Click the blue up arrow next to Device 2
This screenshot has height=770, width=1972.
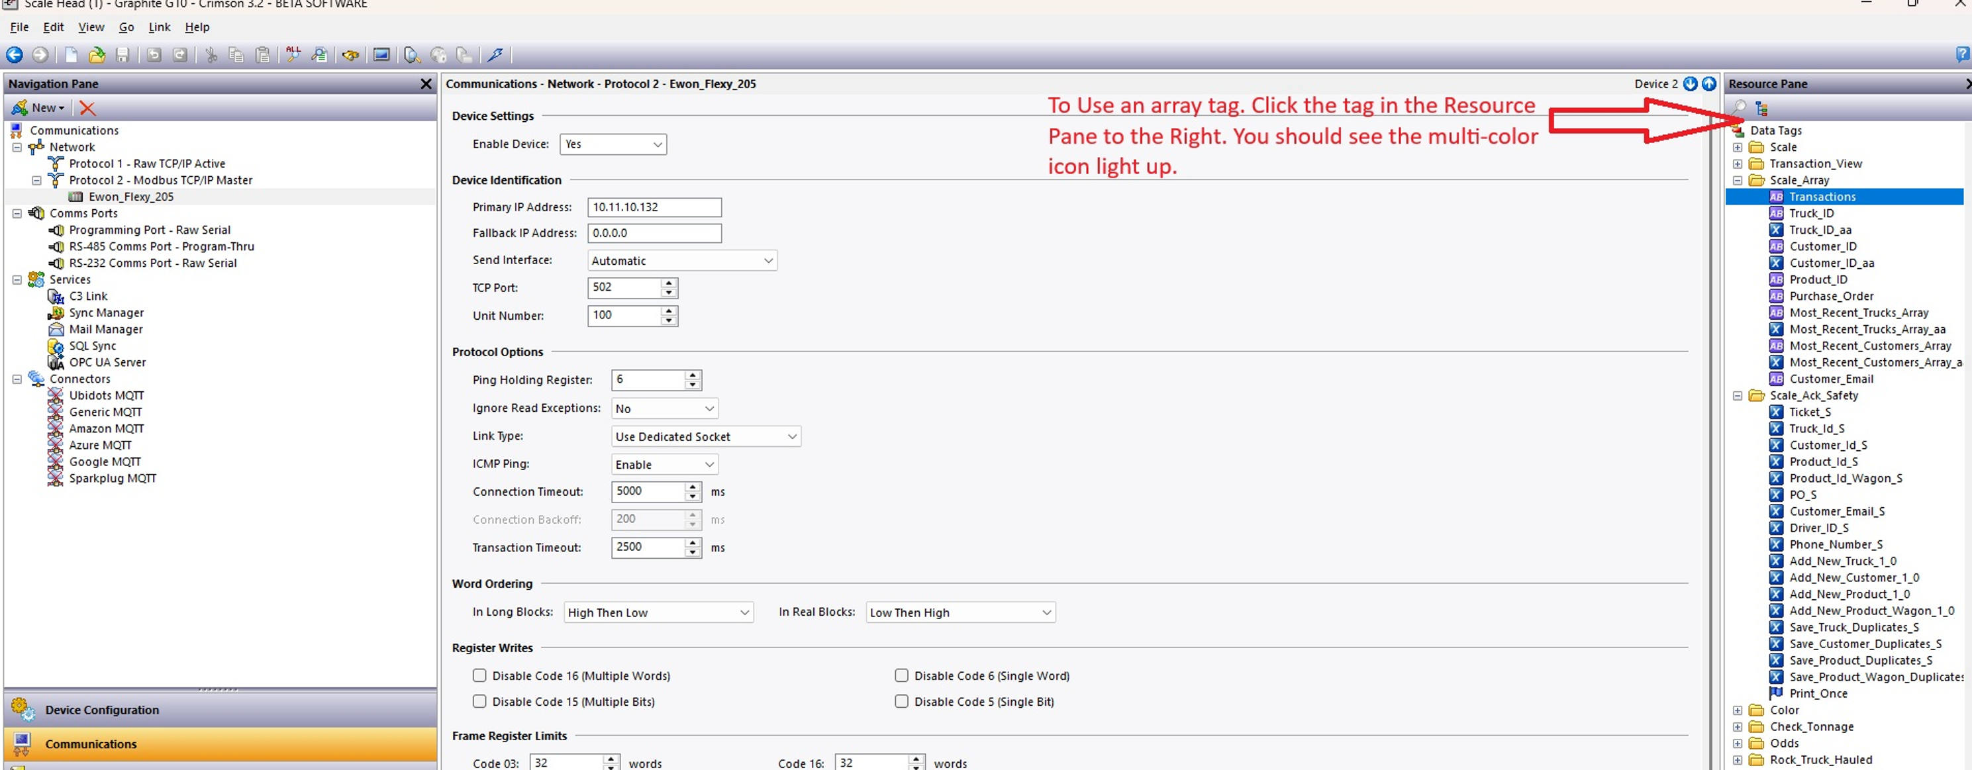click(x=1708, y=83)
